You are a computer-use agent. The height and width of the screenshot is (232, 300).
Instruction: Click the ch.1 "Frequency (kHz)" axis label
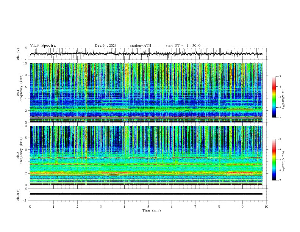(21, 88)
